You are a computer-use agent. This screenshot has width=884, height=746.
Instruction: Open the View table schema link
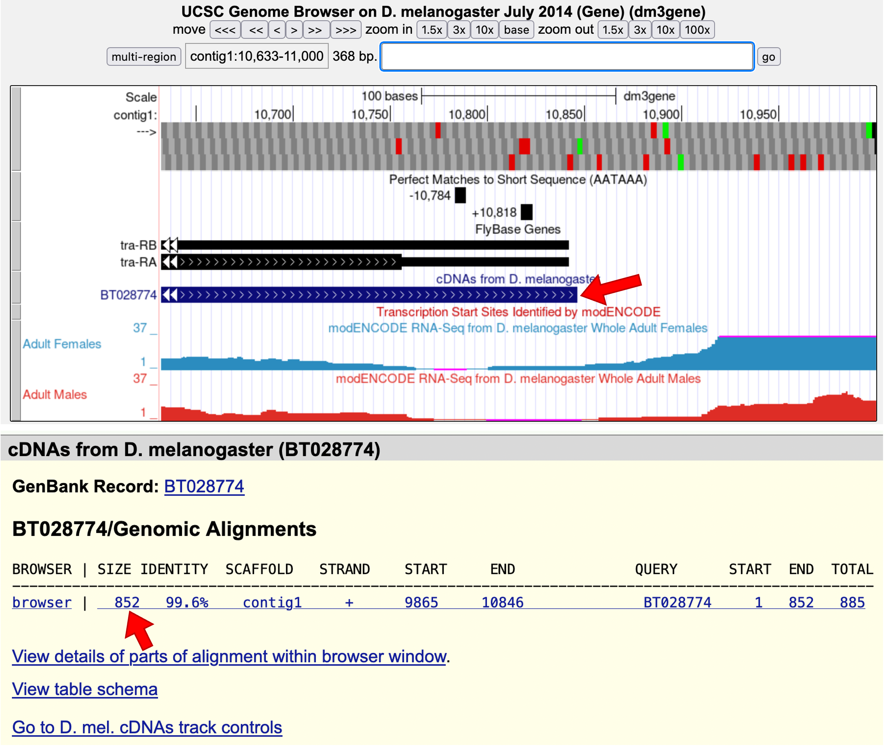(x=85, y=689)
